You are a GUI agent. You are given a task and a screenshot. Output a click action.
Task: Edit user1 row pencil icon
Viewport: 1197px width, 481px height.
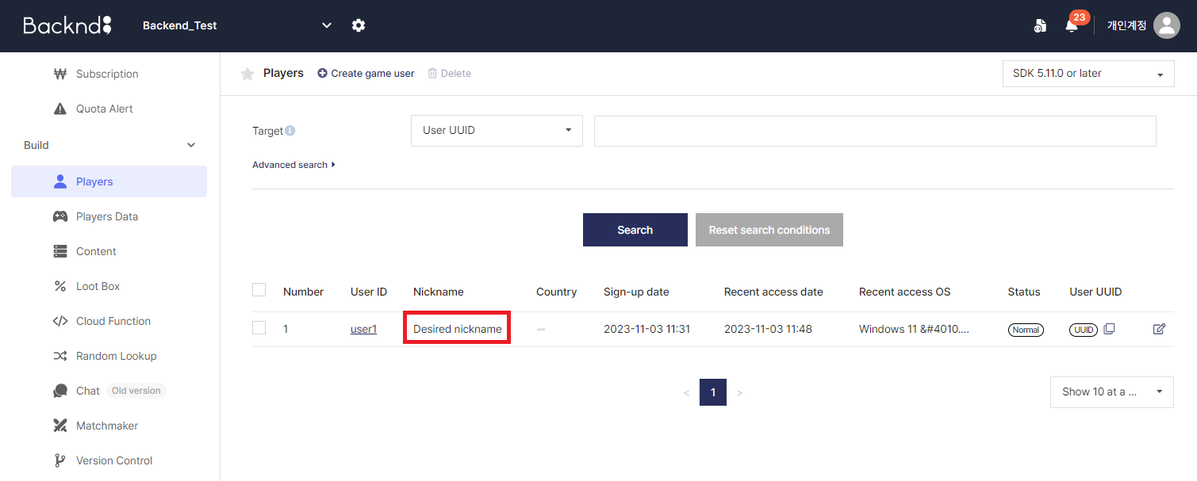click(x=1159, y=329)
